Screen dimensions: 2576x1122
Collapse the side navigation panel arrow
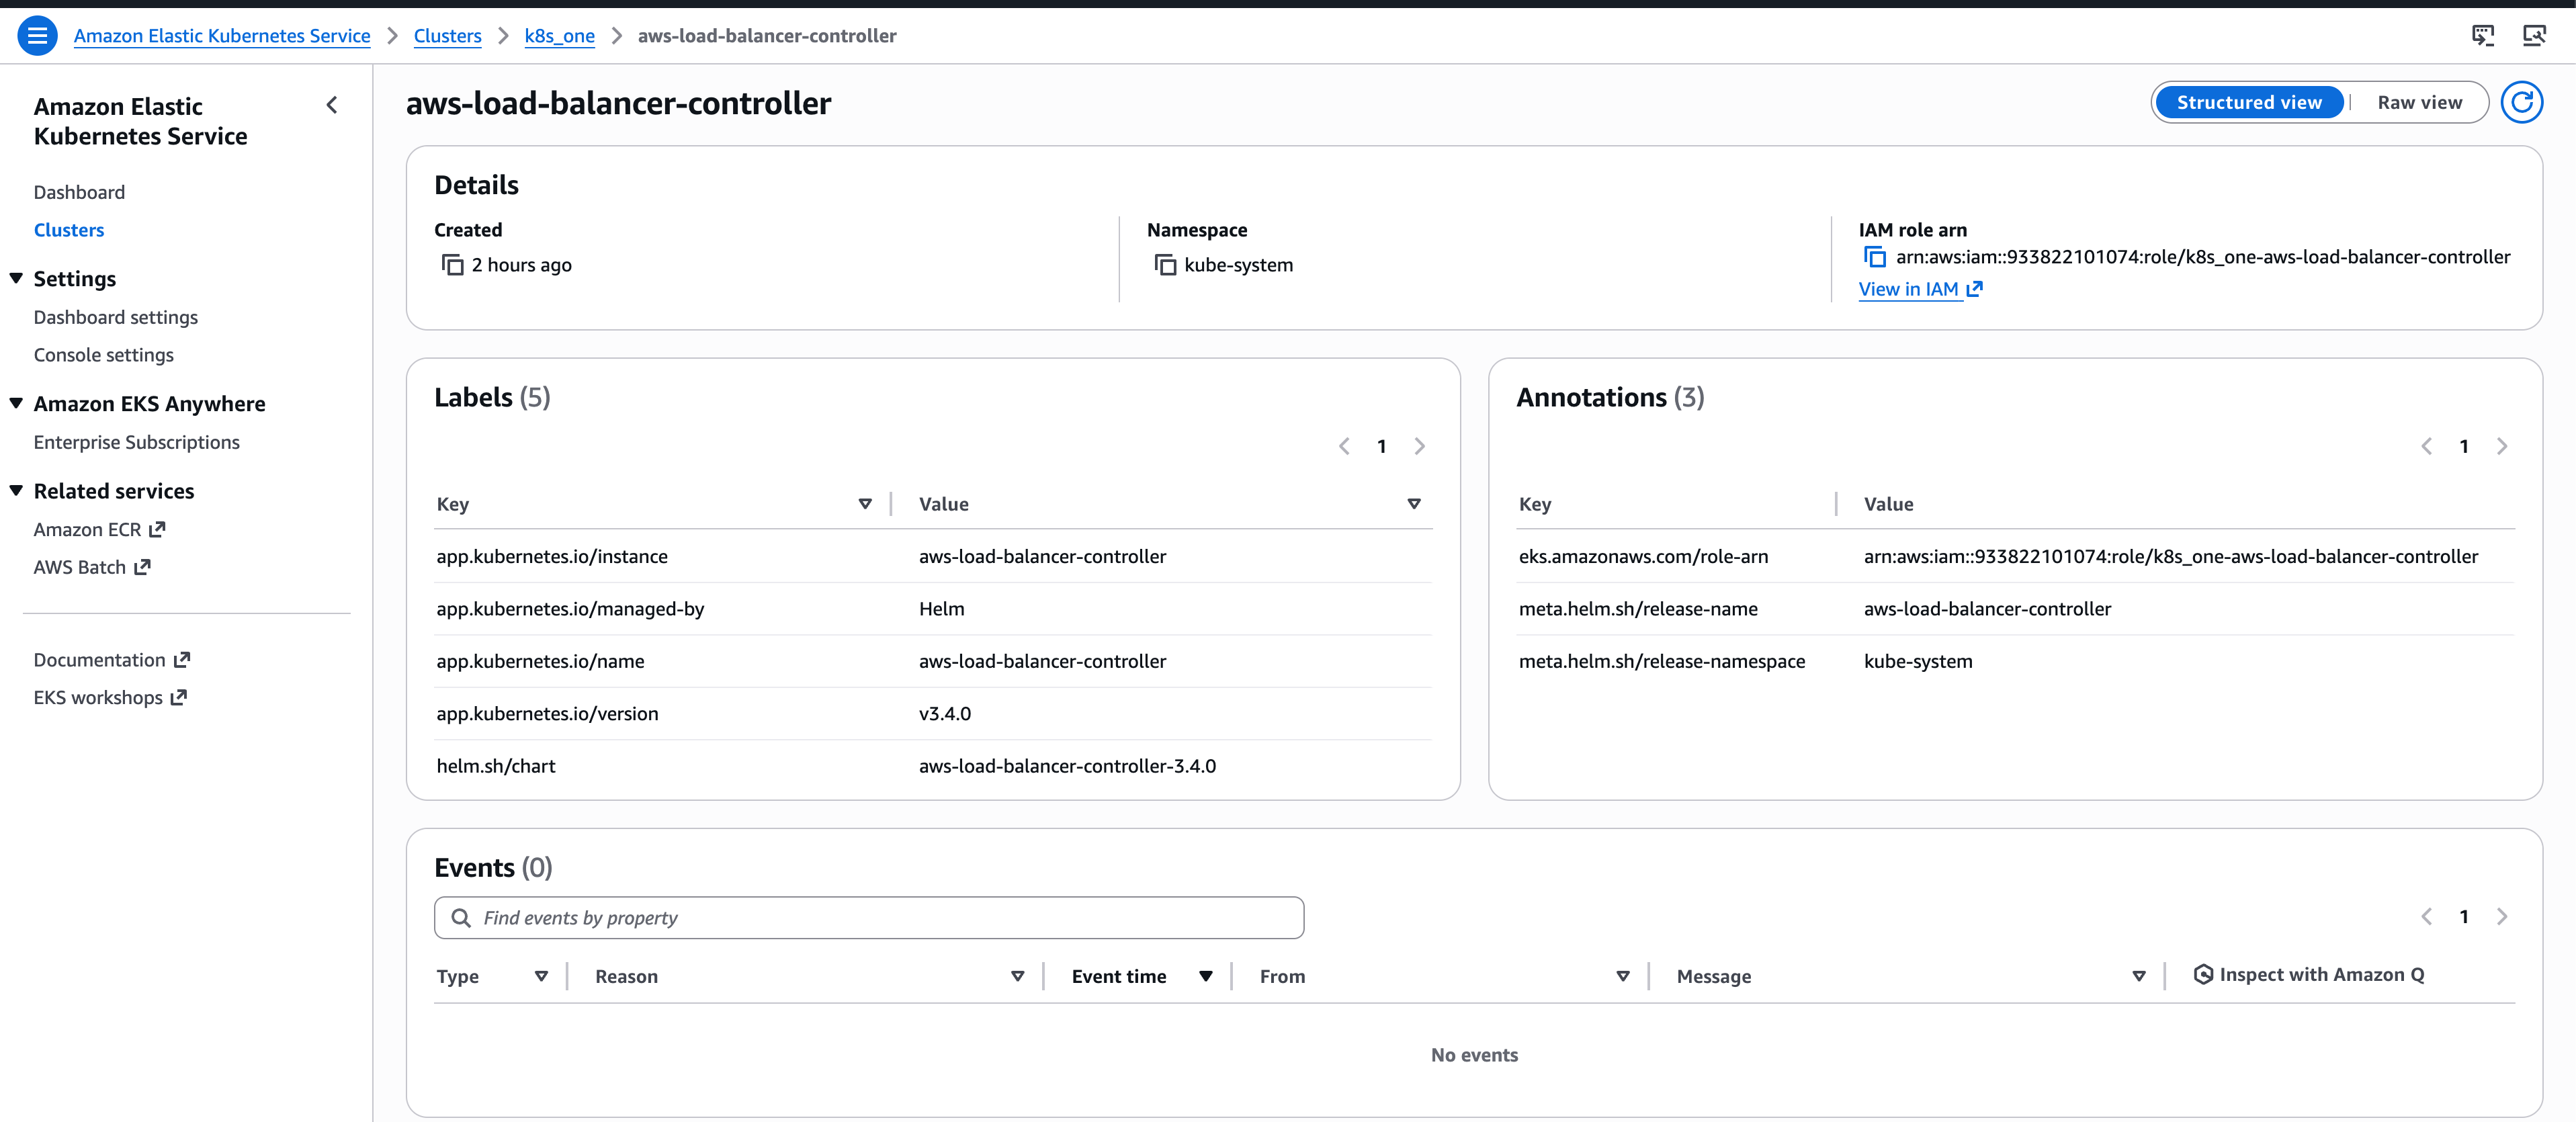(x=332, y=105)
